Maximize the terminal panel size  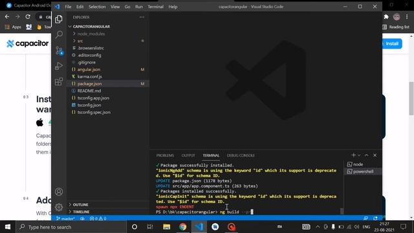point(367,155)
